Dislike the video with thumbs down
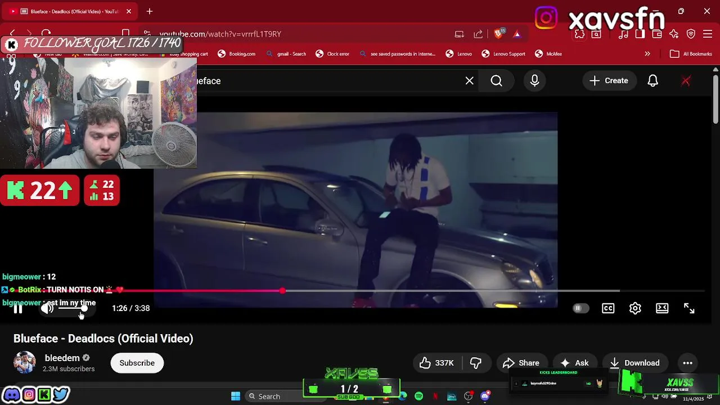This screenshot has height=405, width=720. click(476, 363)
